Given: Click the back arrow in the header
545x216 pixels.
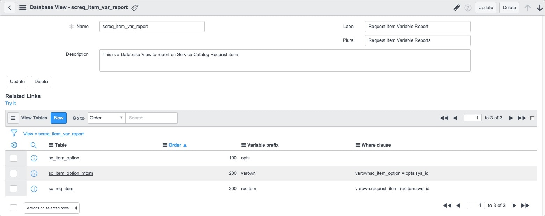Looking at the screenshot, I should coord(9,7).
